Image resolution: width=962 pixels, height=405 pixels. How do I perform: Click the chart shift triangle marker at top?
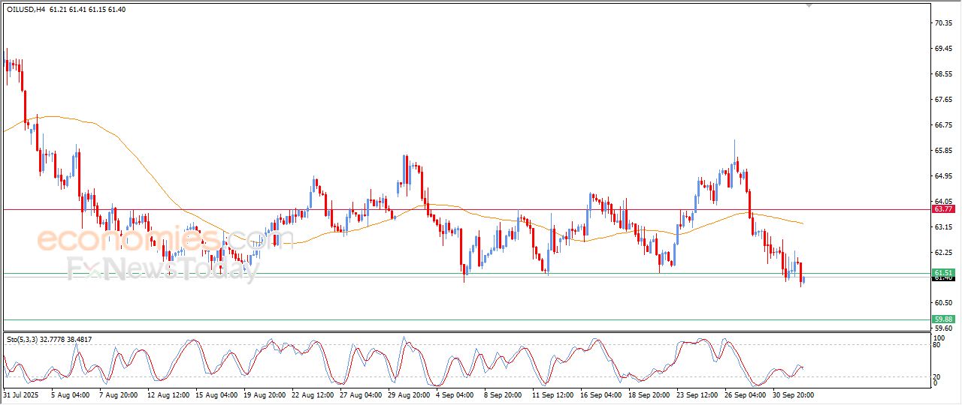809,5
